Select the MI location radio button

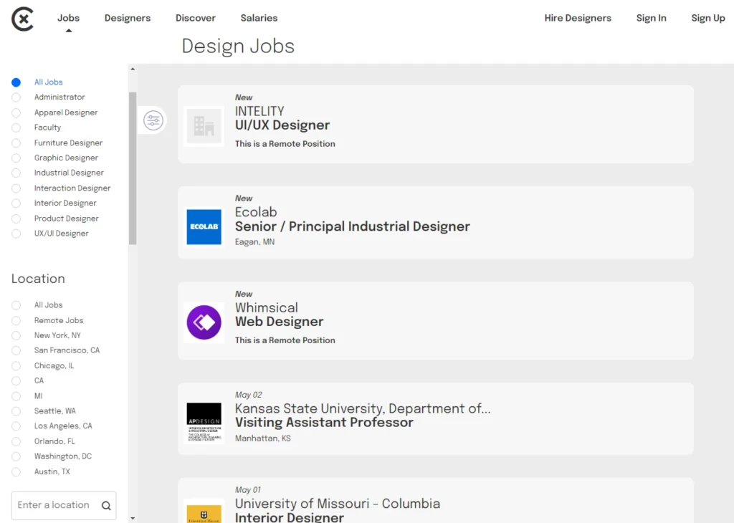tap(16, 397)
